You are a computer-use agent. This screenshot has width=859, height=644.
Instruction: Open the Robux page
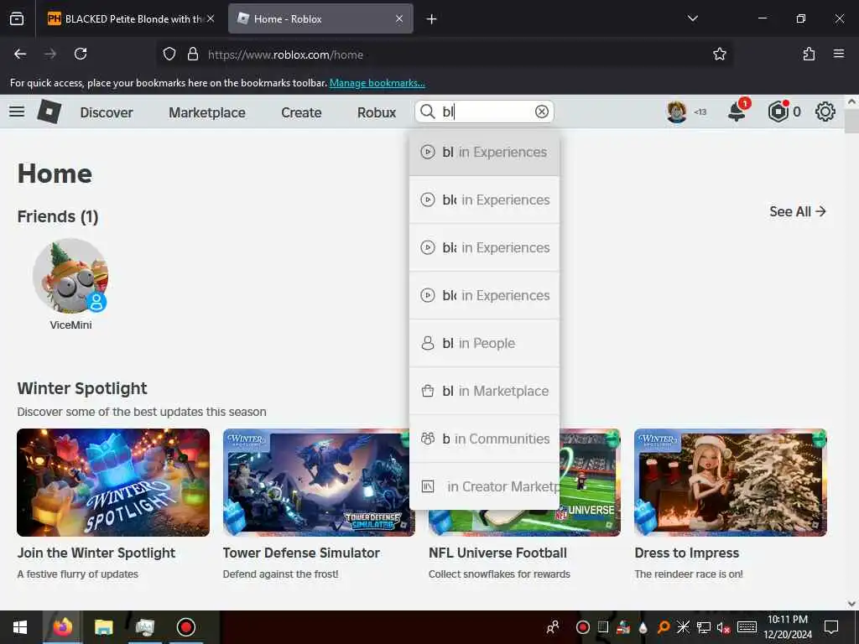point(377,112)
